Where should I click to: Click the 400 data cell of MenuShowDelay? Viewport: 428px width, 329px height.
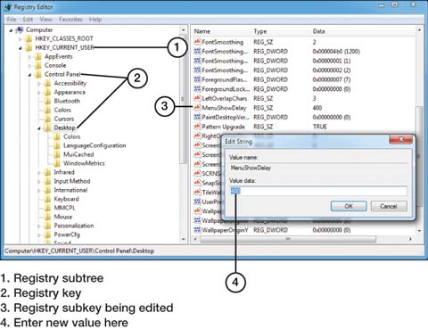point(317,108)
